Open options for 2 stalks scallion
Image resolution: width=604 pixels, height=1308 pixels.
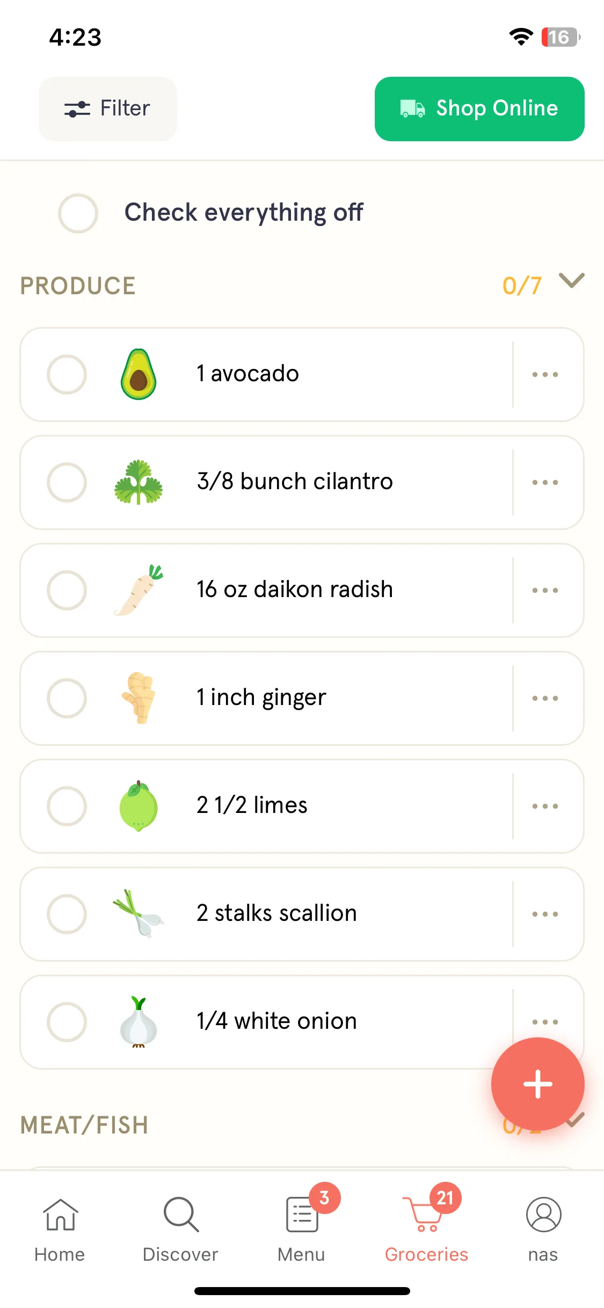pos(545,914)
